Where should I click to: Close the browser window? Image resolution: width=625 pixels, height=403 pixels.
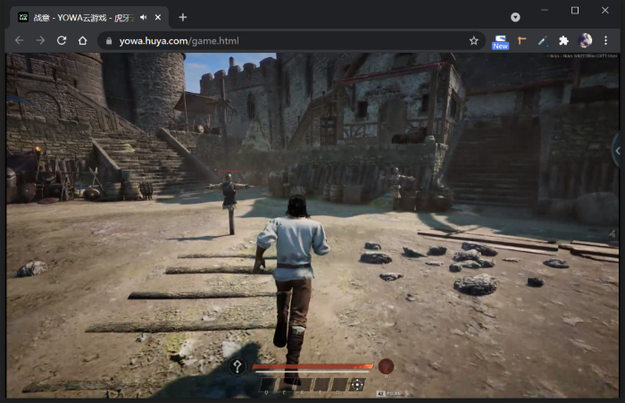[605, 11]
